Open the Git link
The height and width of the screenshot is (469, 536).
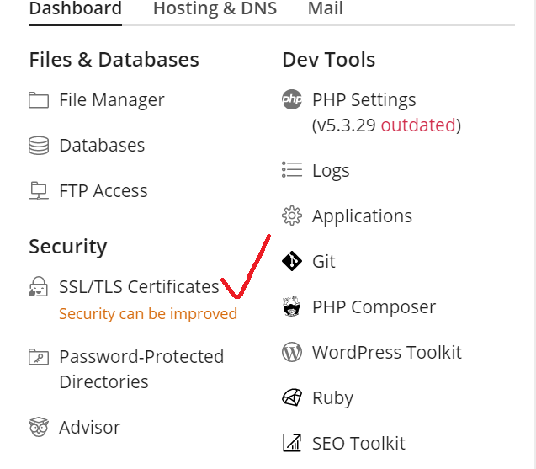[324, 261]
